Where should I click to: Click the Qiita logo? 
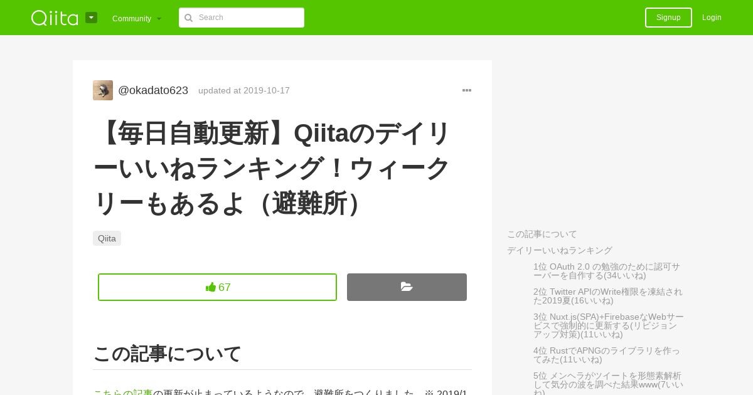click(x=55, y=18)
